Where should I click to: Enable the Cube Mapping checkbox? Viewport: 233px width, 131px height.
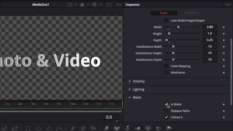166,66
